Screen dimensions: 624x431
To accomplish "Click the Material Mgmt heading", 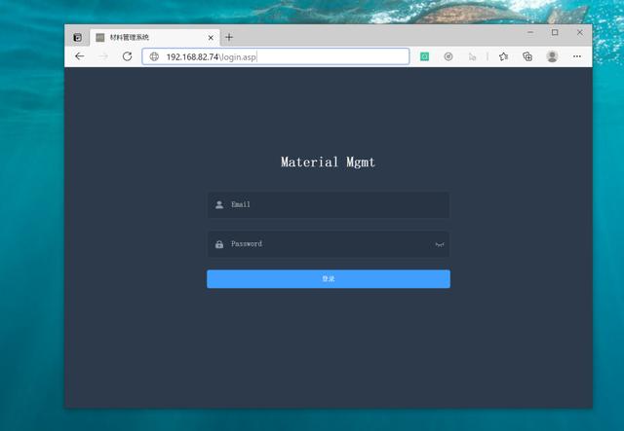I will pos(328,162).
